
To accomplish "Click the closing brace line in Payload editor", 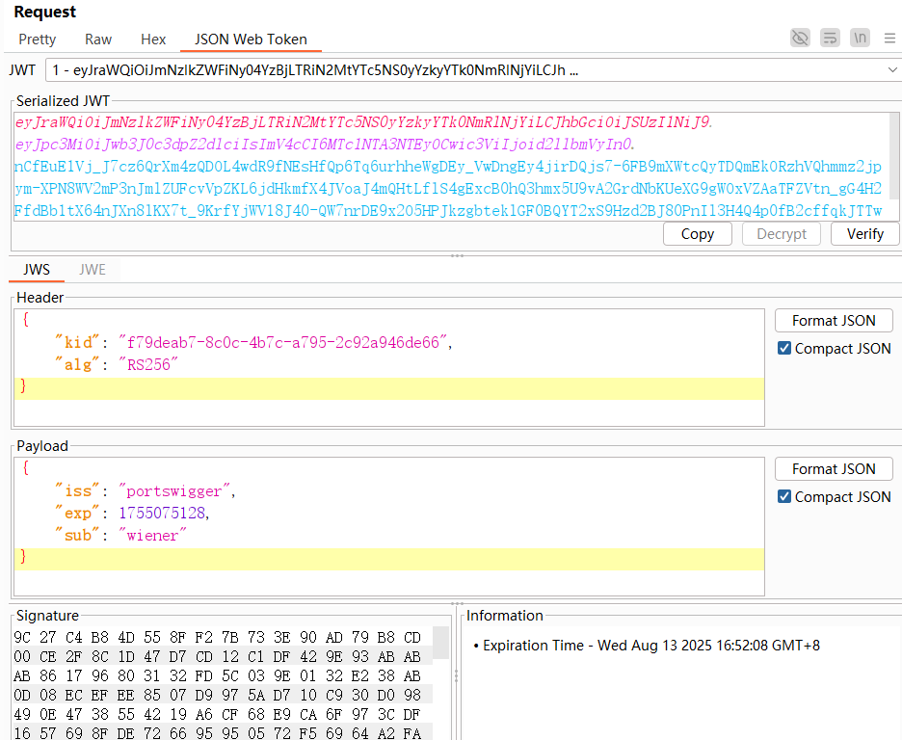I will pyautogui.click(x=389, y=558).
